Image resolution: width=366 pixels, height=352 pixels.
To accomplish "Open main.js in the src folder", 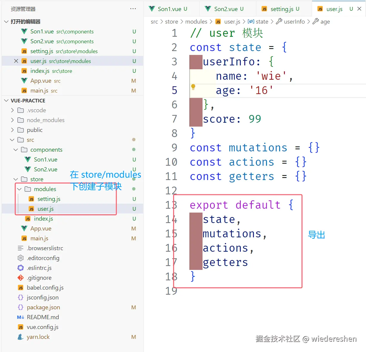I will (x=72, y=238).
